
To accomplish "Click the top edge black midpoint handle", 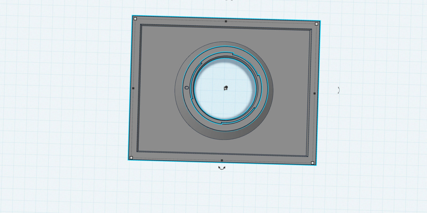I will tap(226, 21).
